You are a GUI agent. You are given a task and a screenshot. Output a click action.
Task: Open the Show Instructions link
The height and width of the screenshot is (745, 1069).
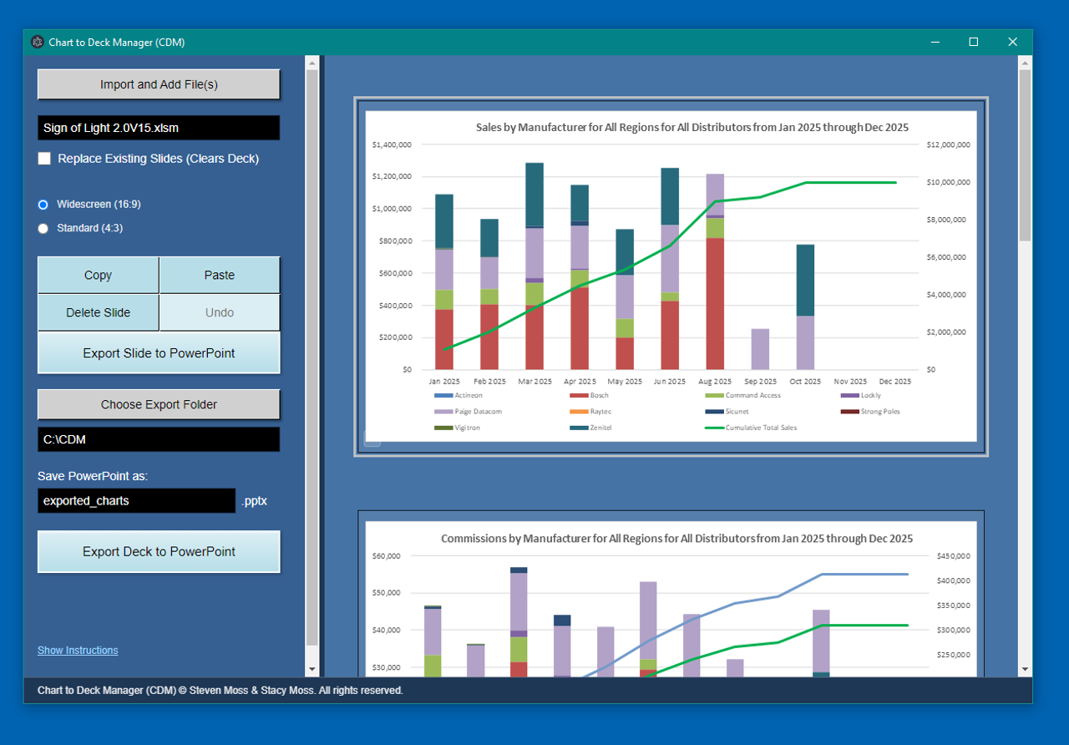tap(78, 650)
